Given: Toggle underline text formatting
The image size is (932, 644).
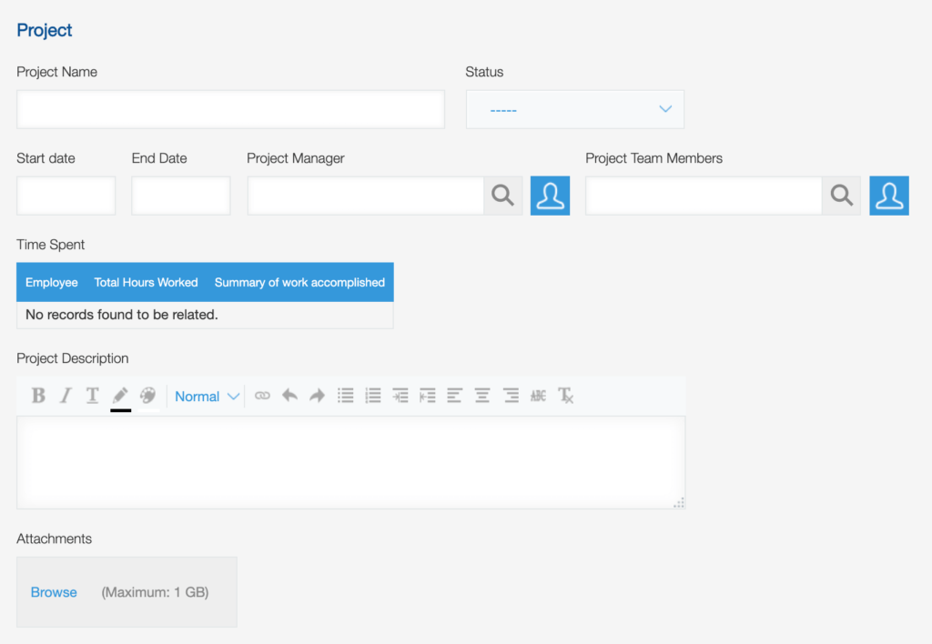Looking at the screenshot, I should (92, 395).
